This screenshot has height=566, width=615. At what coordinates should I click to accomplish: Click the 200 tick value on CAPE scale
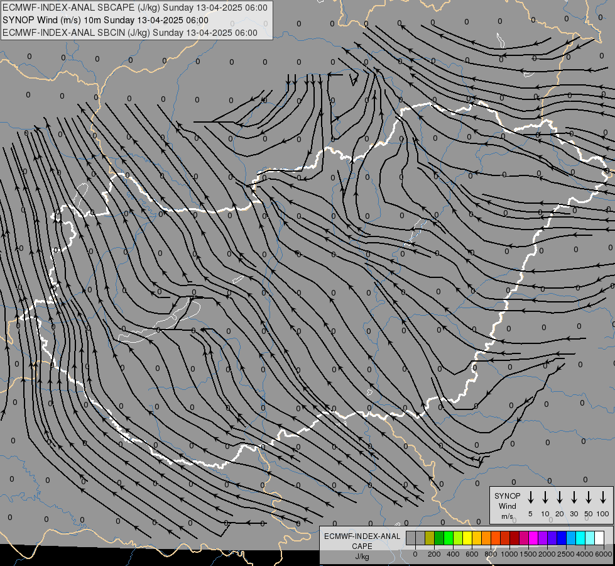434,554
